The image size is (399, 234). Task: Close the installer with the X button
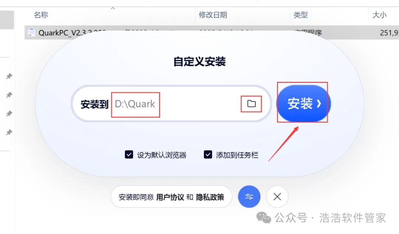pos(277,197)
